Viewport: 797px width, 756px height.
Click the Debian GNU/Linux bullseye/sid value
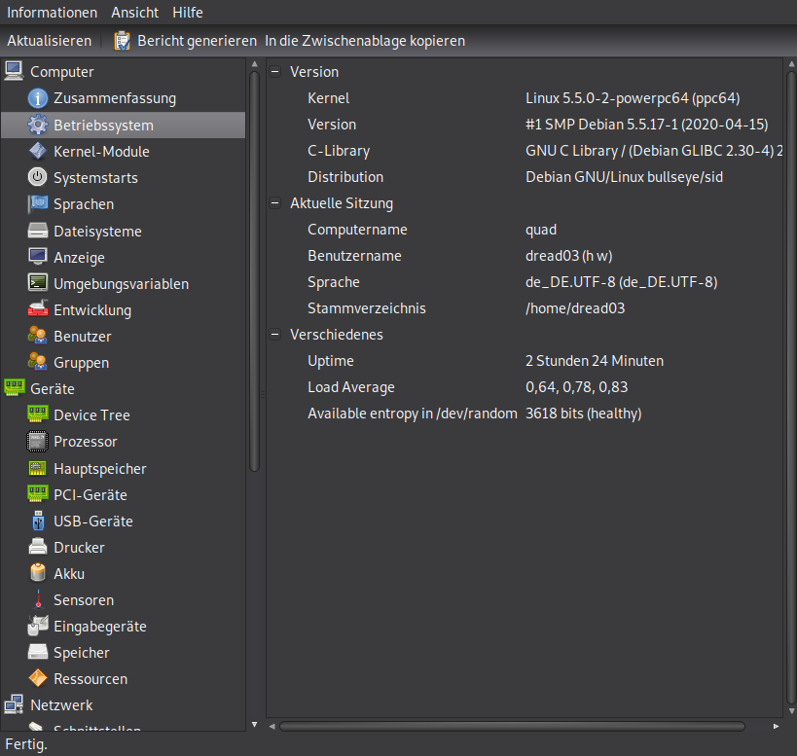pyautogui.click(x=624, y=177)
